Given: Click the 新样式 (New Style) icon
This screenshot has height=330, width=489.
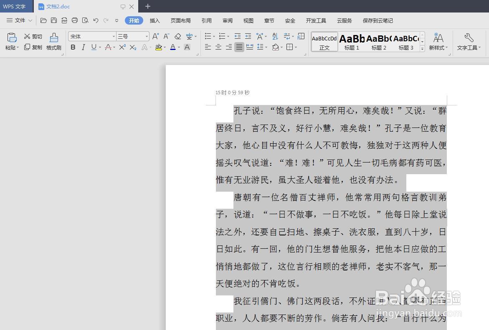Looking at the screenshot, I should (x=438, y=41).
